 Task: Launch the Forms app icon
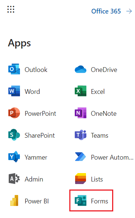click(81, 200)
